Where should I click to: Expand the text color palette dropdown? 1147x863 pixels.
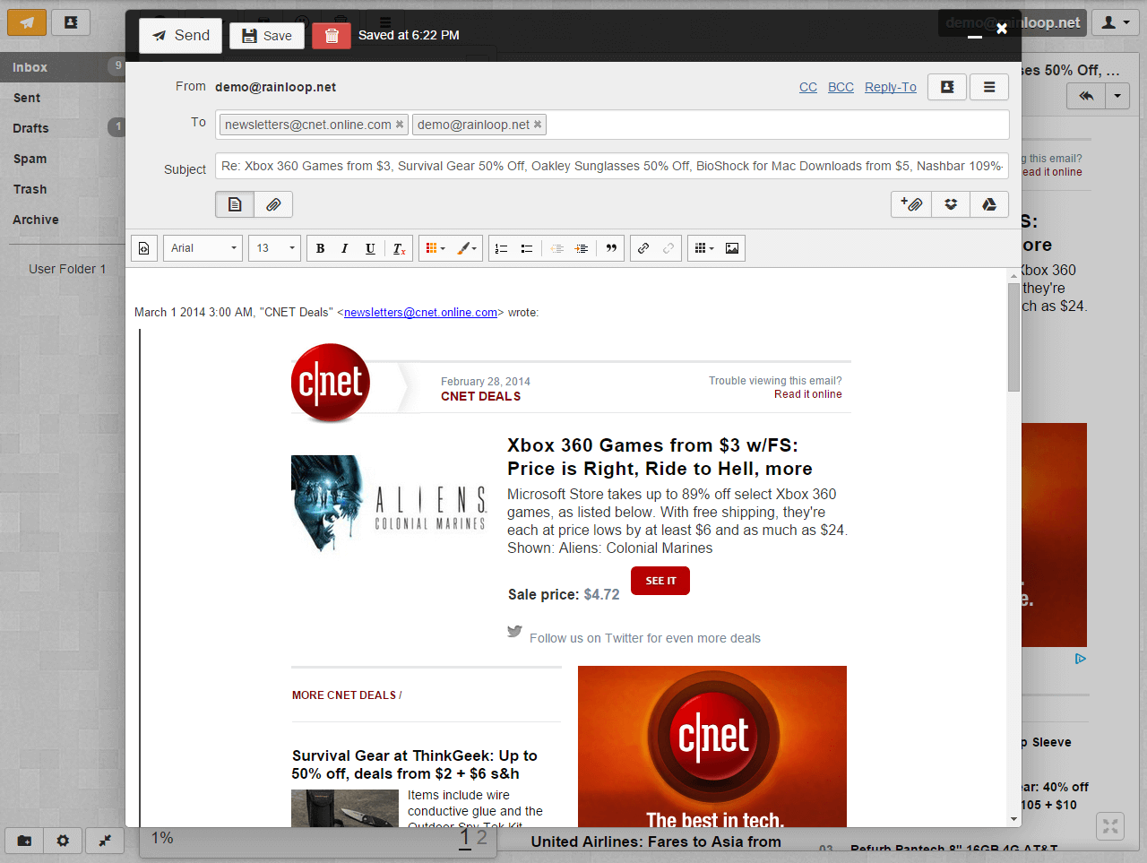(x=436, y=248)
